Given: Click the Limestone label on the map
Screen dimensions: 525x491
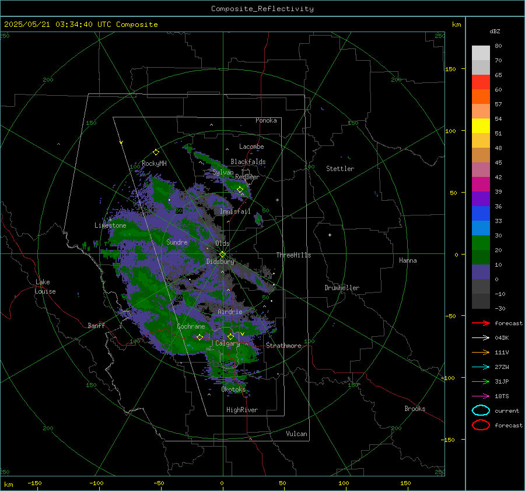Looking at the screenshot, I should tap(110, 225).
